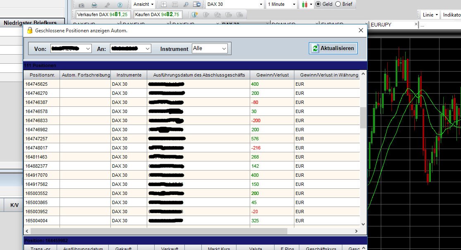The image size is (461, 250).
Task: Click profit value 45
Action: pos(254,202)
